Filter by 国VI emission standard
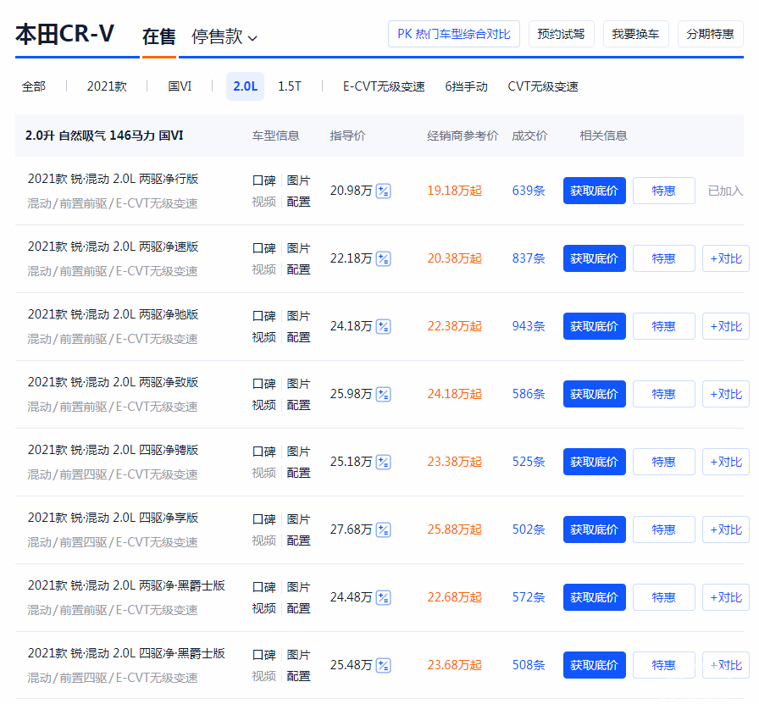759x704 pixels. tap(180, 86)
